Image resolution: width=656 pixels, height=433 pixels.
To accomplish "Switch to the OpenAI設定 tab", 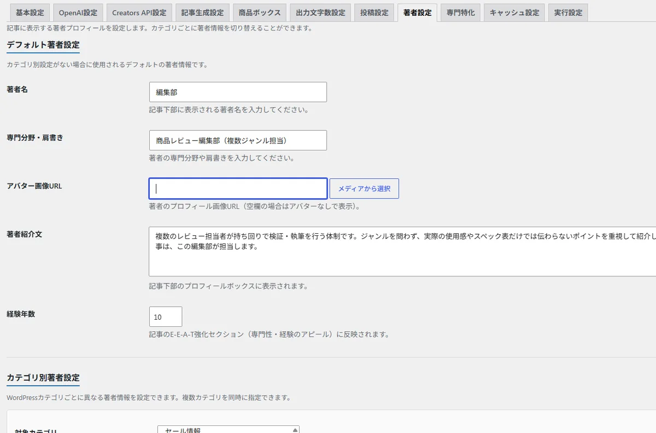I will coord(78,13).
